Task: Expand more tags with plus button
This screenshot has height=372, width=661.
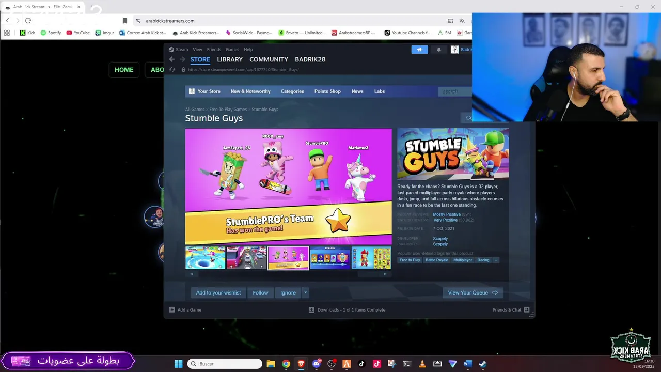Action: pos(496,260)
